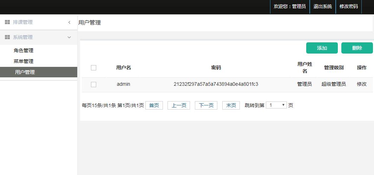Tick the select-all checkbox in the table header
The width and height of the screenshot is (374, 175).
pos(93,68)
